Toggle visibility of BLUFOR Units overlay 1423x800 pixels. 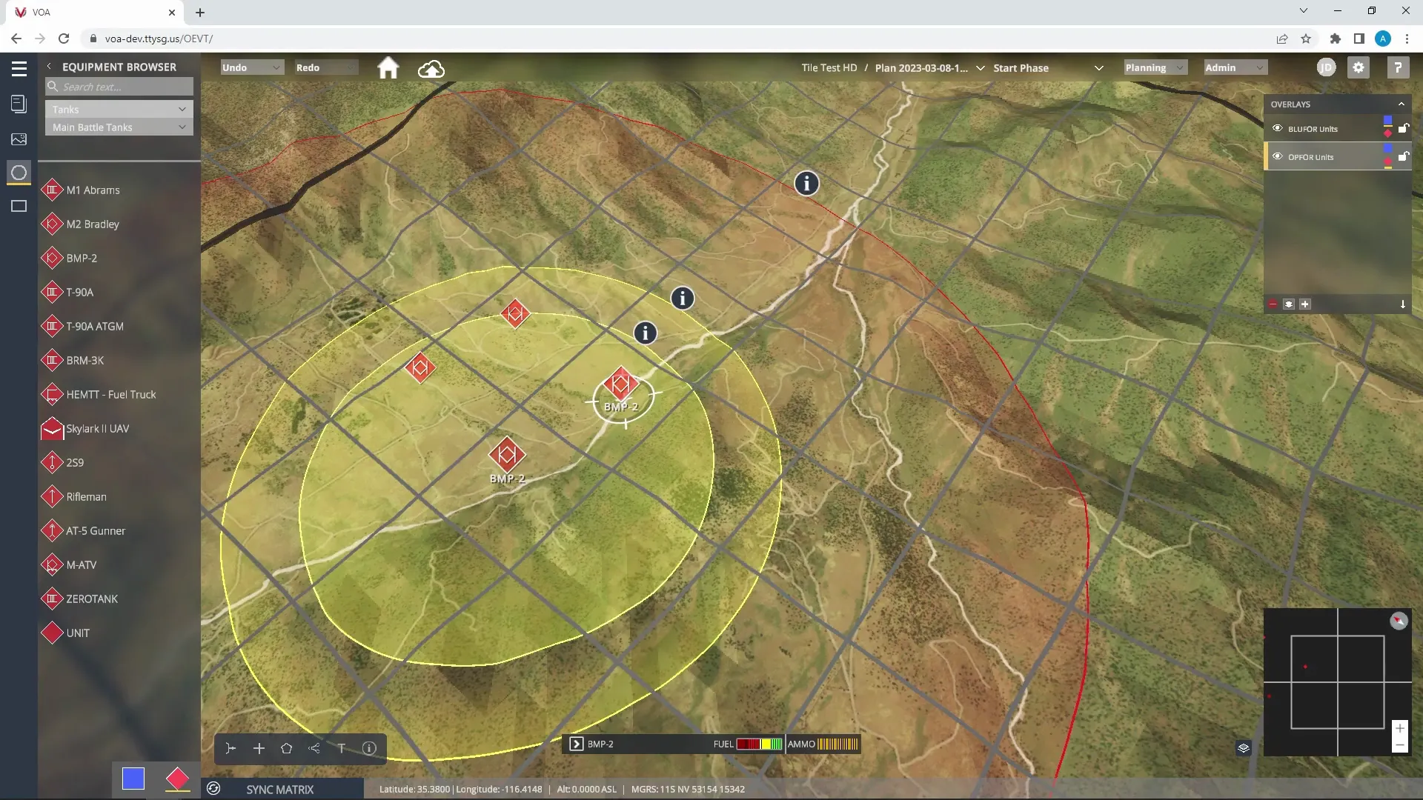tap(1278, 128)
